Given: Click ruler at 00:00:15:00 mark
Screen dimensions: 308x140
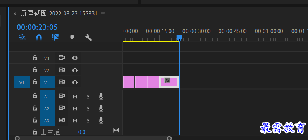Looking at the screenshot, I should [x=160, y=31].
